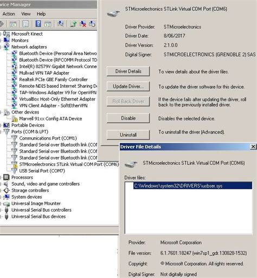
Task: Collapse the Network adapters tree node
Action: 1,47
